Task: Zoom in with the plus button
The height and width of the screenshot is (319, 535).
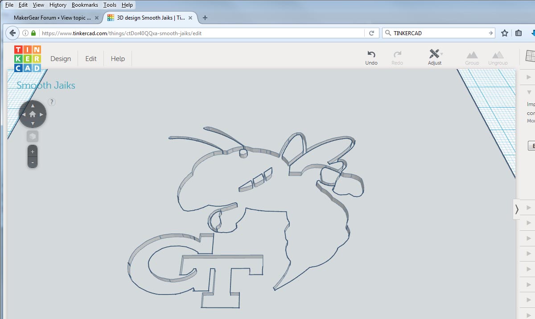Action: click(x=32, y=151)
